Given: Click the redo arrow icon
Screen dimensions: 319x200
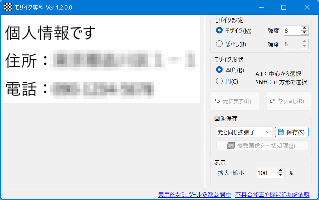Looking at the screenshot, I should coord(272,101).
